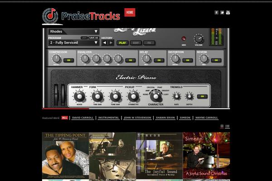Click the red HOME button
The image size is (272, 181).
click(130, 12)
